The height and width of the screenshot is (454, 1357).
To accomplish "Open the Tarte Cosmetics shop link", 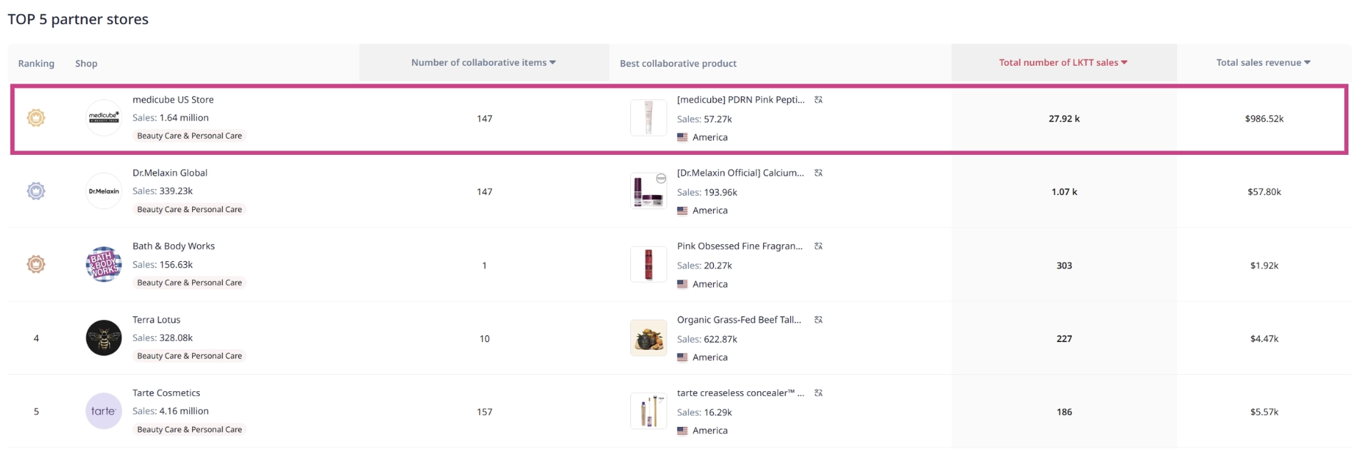I will pyautogui.click(x=166, y=393).
